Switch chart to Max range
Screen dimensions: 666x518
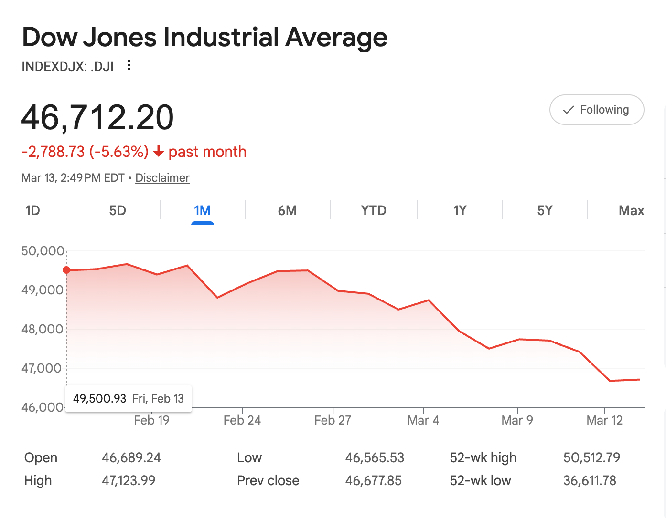click(631, 210)
